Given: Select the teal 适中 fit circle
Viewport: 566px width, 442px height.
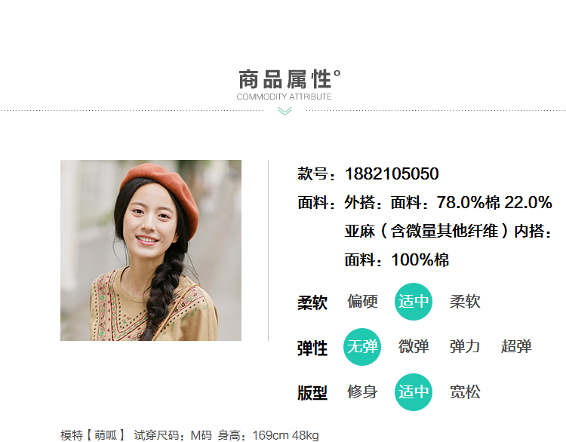Looking at the screenshot, I should [414, 392].
